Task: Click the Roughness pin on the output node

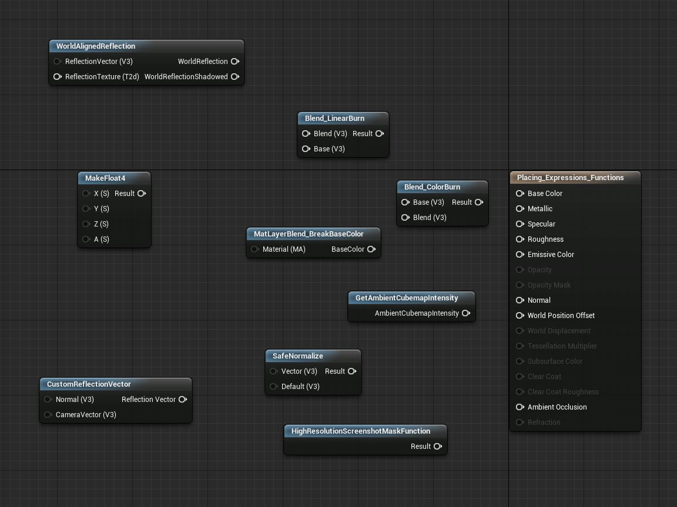Action: click(x=520, y=239)
